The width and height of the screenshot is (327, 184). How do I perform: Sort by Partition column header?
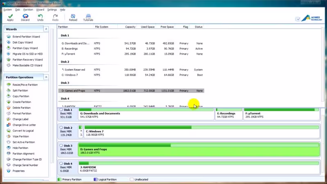pyautogui.click(x=63, y=27)
